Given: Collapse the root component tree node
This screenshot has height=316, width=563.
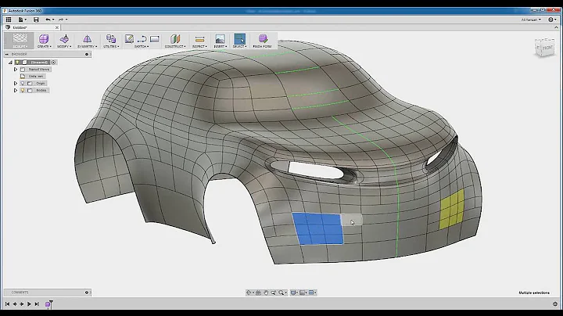Looking at the screenshot, I should coord(10,63).
